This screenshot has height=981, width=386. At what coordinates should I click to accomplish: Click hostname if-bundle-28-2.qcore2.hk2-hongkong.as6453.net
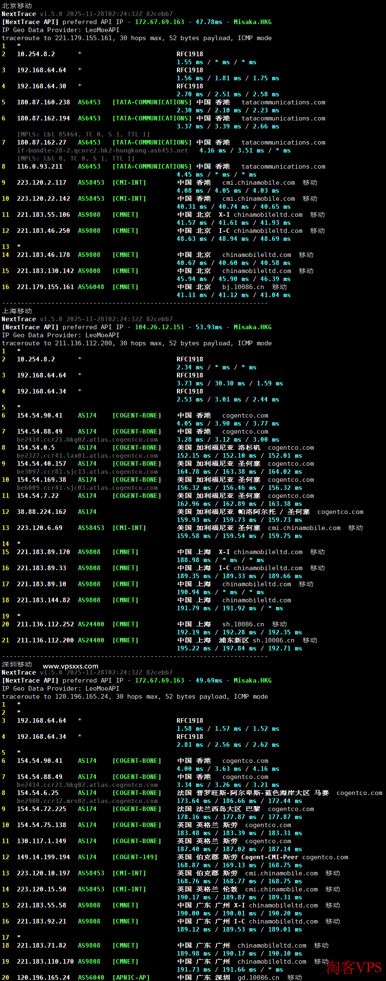coord(102,150)
